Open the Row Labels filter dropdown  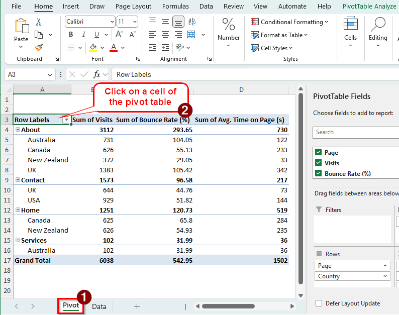point(66,120)
